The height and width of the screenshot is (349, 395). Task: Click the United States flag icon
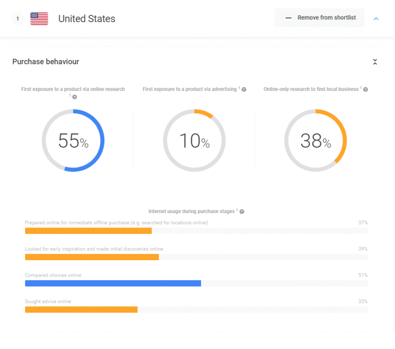tap(39, 19)
